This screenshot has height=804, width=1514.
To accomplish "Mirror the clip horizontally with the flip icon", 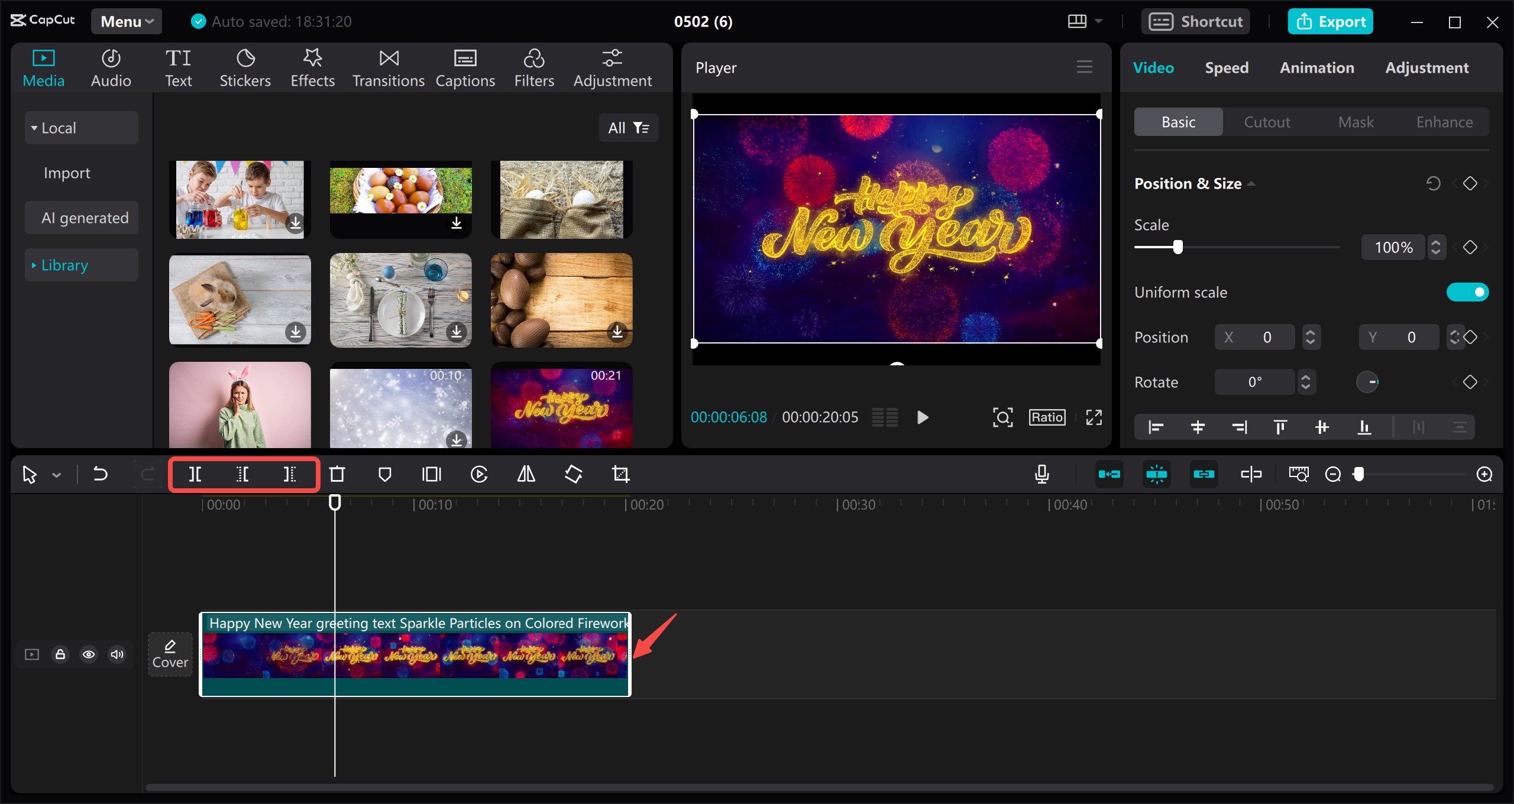I will (525, 474).
